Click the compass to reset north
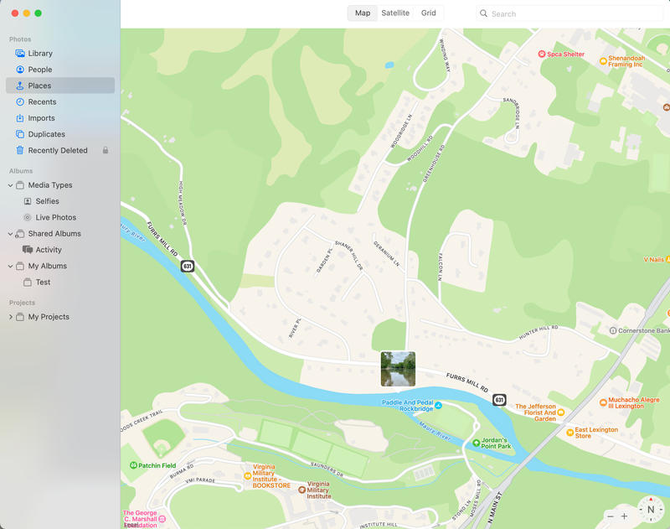The image size is (670, 529). [x=651, y=509]
